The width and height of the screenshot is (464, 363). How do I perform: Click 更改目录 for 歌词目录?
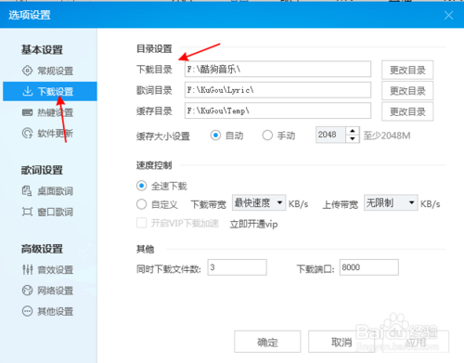pos(407,91)
